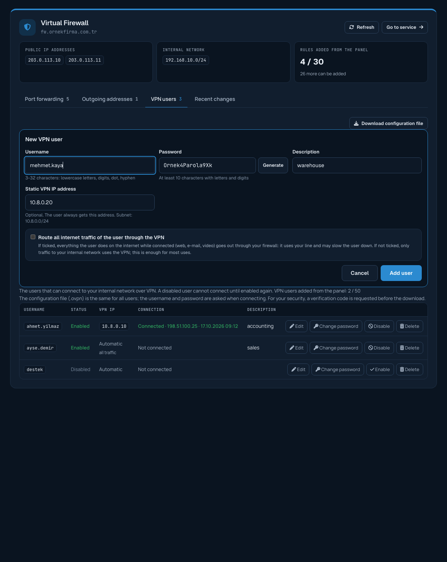Click the DESCRIPTION column header
Screen dimensions: 447x562
pyautogui.click(x=261, y=310)
